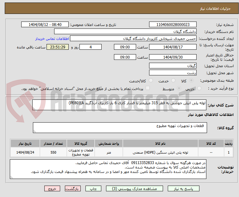
Task: Toggle the اسناد خزانه اسلامی payment checkbox
Action: pos(148,88)
